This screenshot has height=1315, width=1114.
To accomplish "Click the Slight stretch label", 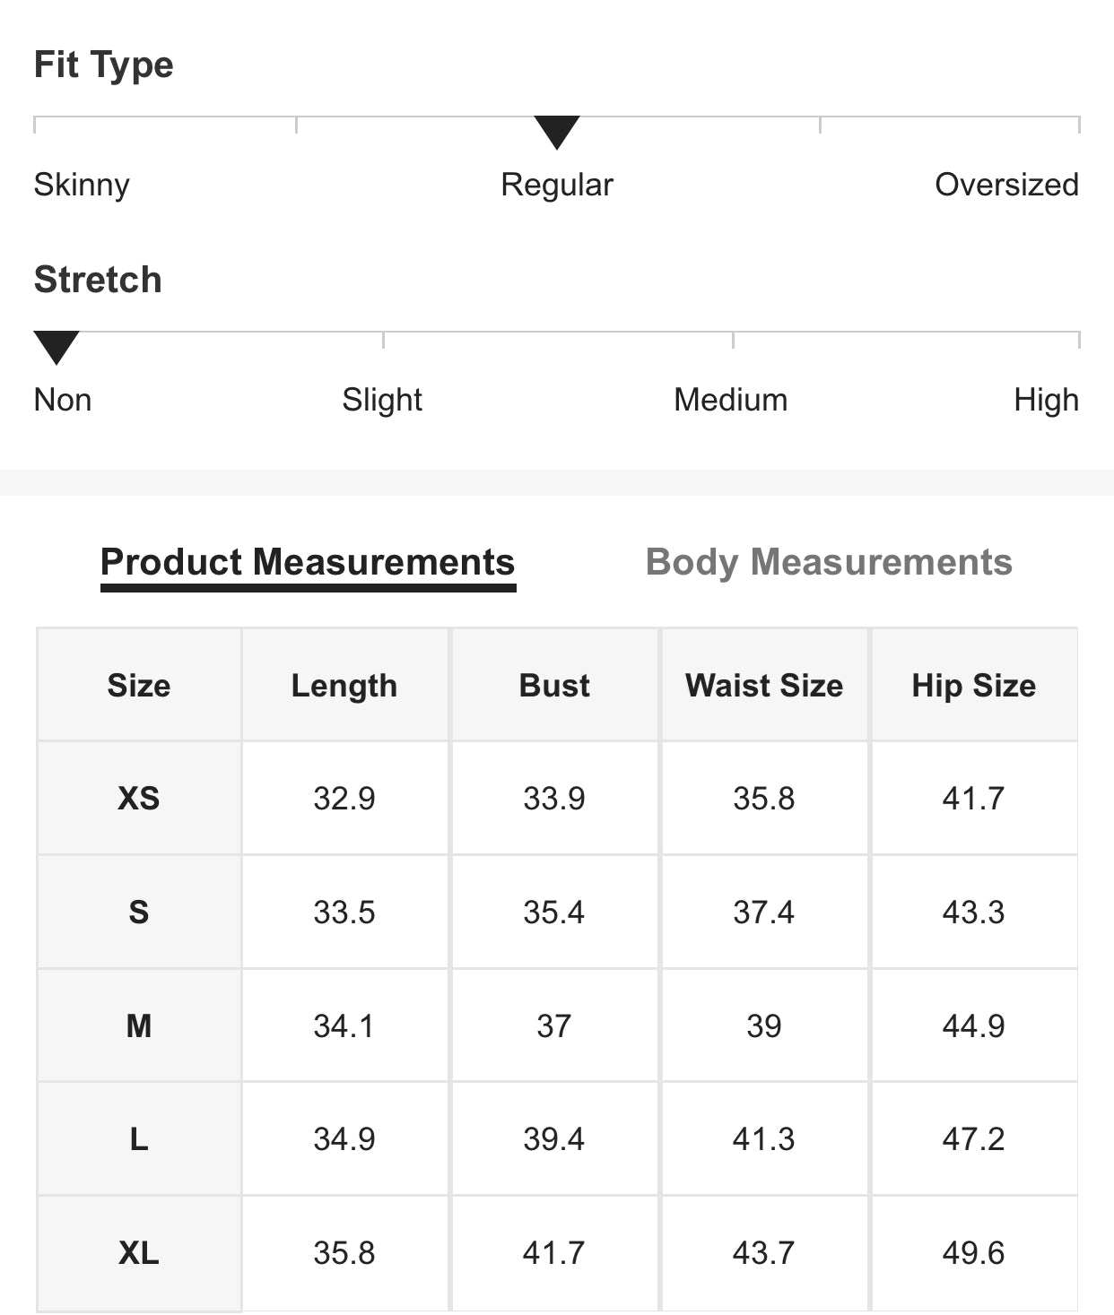I will click(x=382, y=400).
